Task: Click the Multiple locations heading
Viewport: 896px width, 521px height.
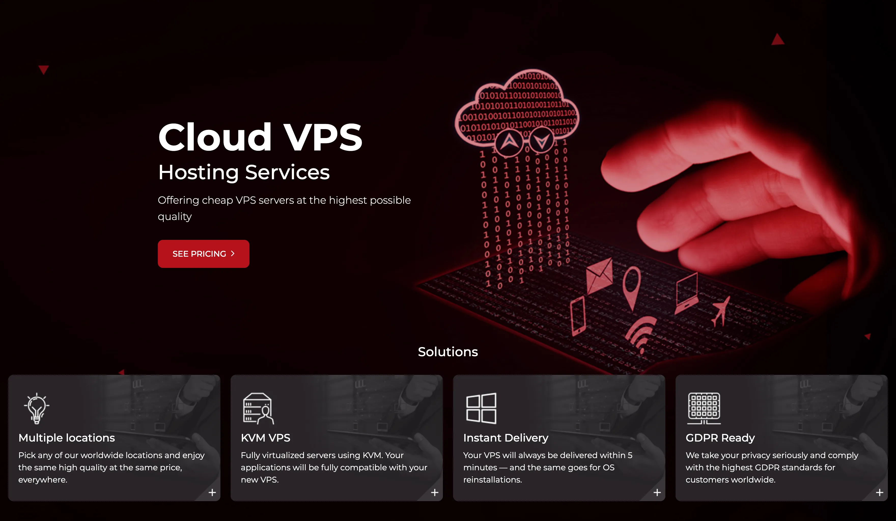Action: (66, 438)
